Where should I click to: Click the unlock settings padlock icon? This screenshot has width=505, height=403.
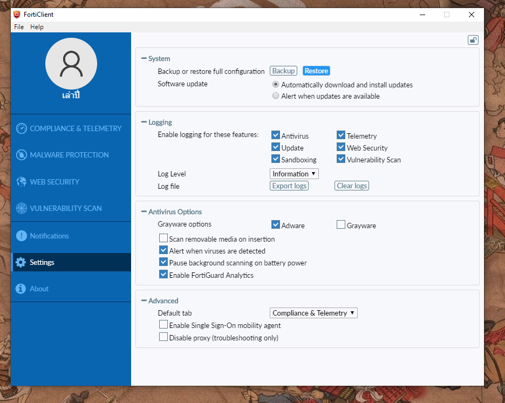(473, 40)
